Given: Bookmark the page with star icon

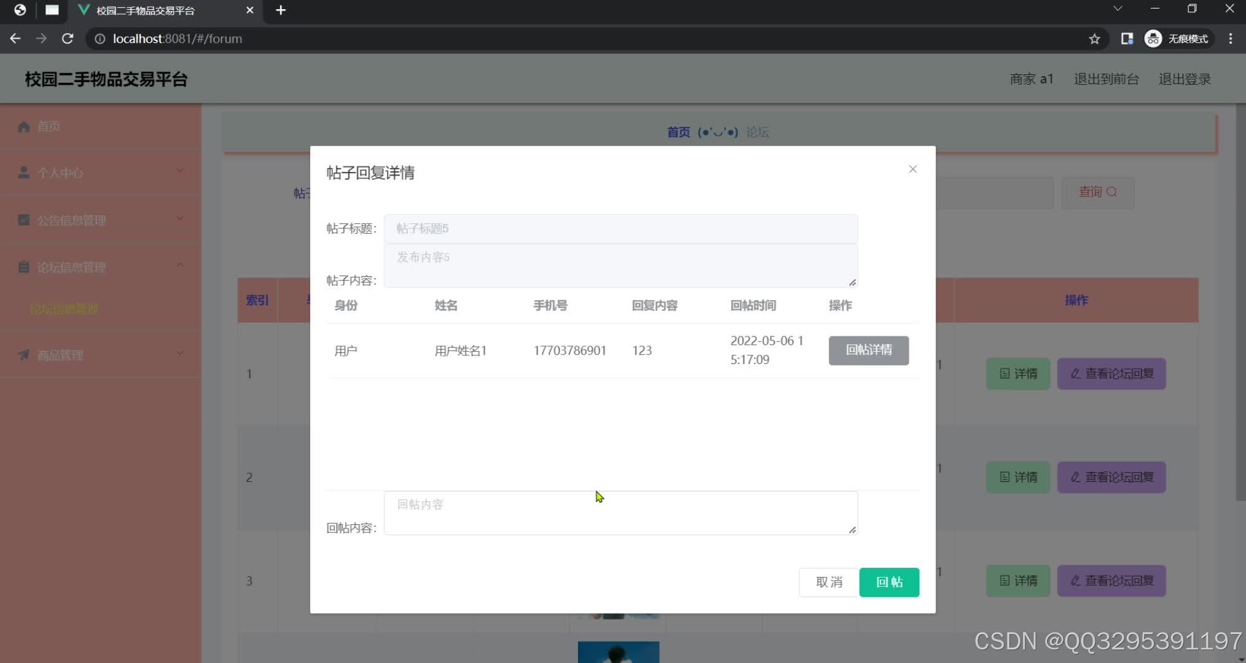Looking at the screenshot, I should (1094, 39).
